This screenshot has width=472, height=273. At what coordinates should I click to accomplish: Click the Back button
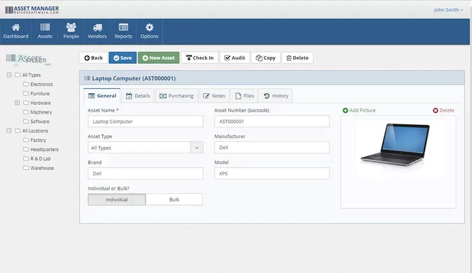pos(93,58)
